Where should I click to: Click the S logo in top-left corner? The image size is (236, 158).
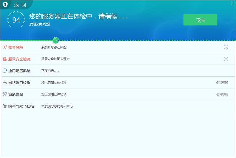(x=5, y=4)
